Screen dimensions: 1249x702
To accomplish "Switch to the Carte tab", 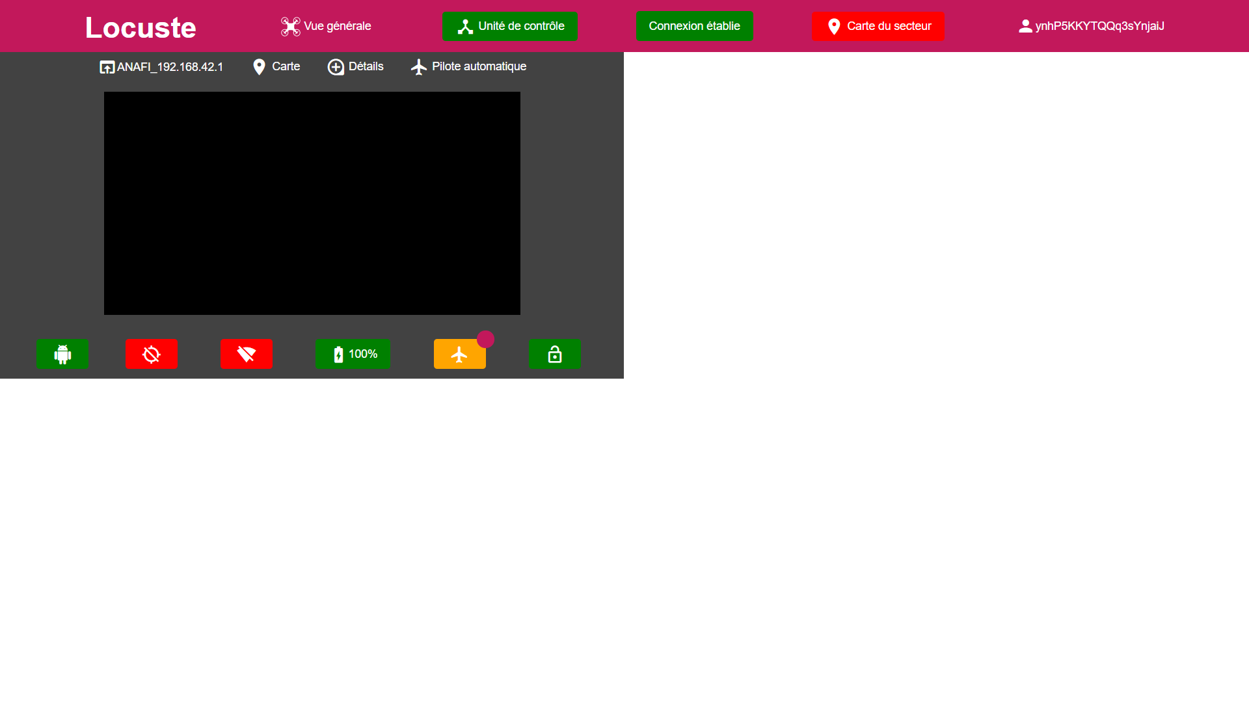I will coord(276,66).
